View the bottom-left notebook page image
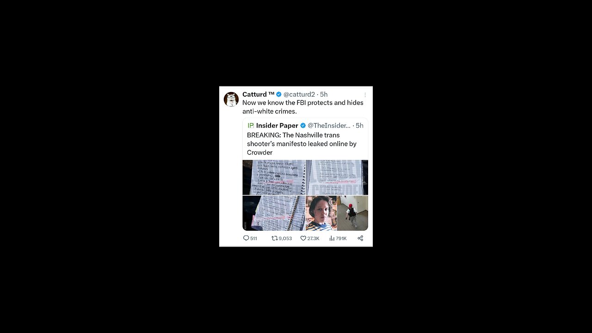 274,213
